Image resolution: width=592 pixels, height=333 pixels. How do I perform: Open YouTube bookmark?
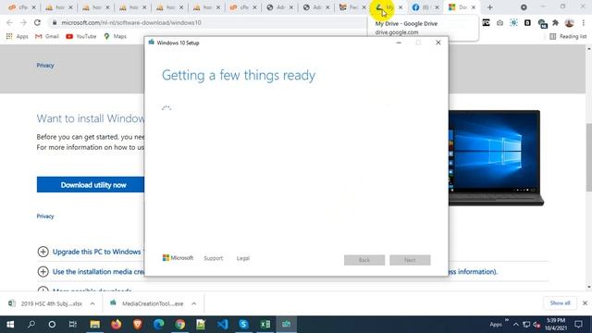(80, 36)
